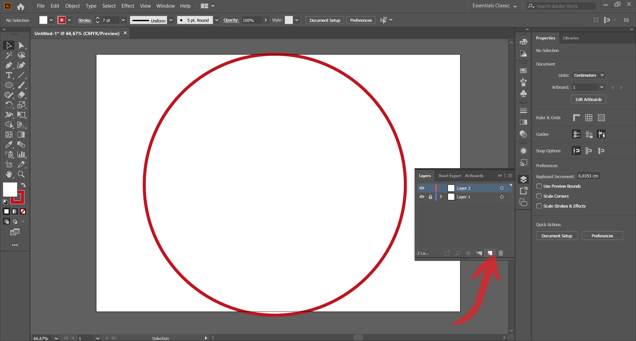Select the Eraser tool
The width and height of the screenshot is (636, 341).
pyautogui.click(x=22, y=95)
